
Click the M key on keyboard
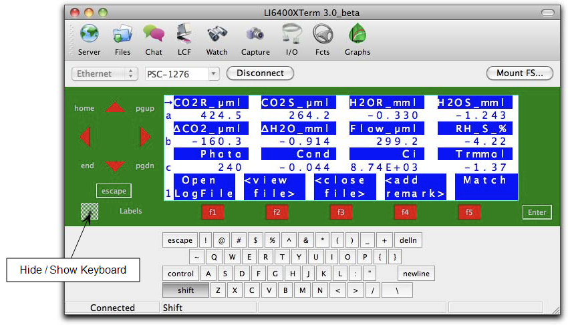click(x=303, y=290)
